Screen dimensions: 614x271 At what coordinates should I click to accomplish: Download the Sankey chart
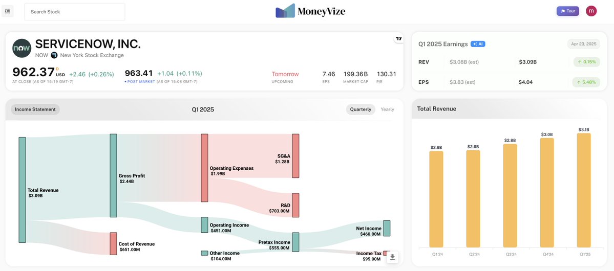tap(392, 257)
